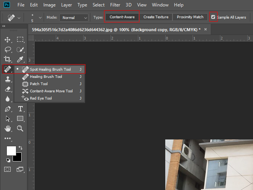This screenshot has height=190, width=253.
Task: Select the Crop tool
Action: (8, 59)
